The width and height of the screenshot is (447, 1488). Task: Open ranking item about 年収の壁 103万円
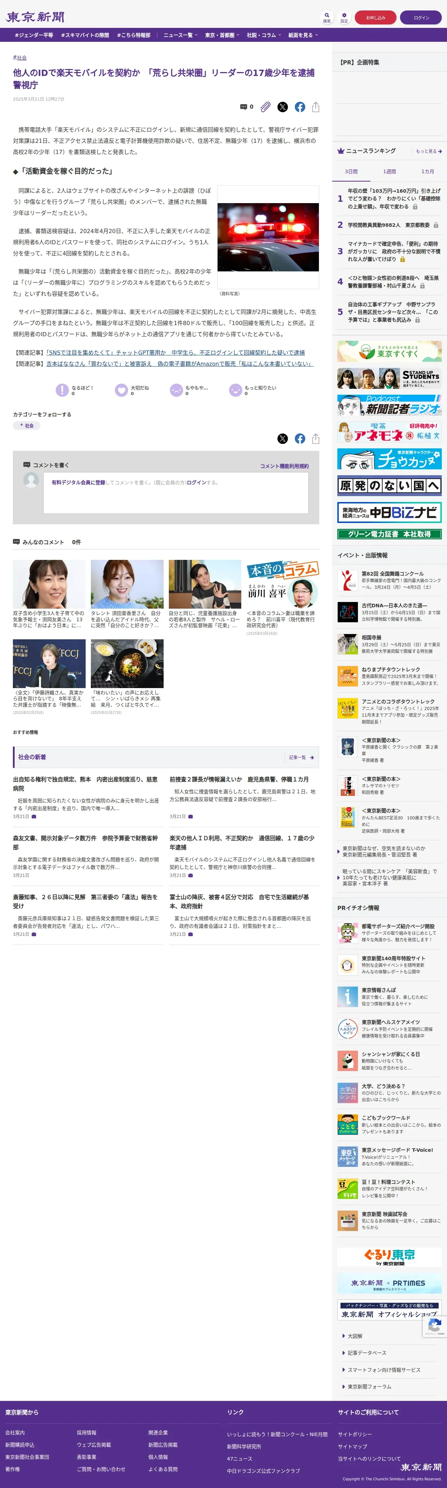click(x=394, y=198)
